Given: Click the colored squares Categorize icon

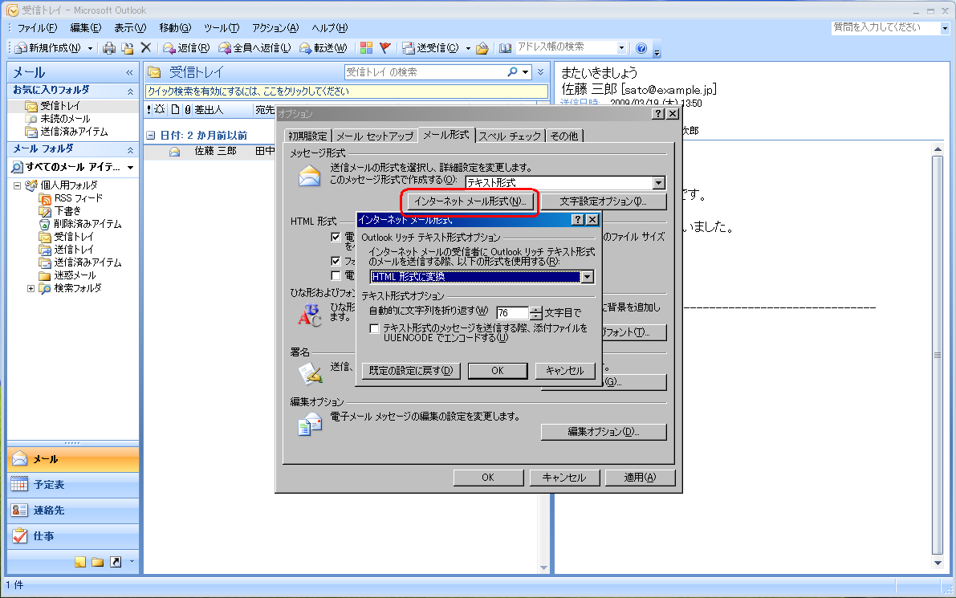Looking at the screenshot, I should pyautogui.click(x=366, y=47).
